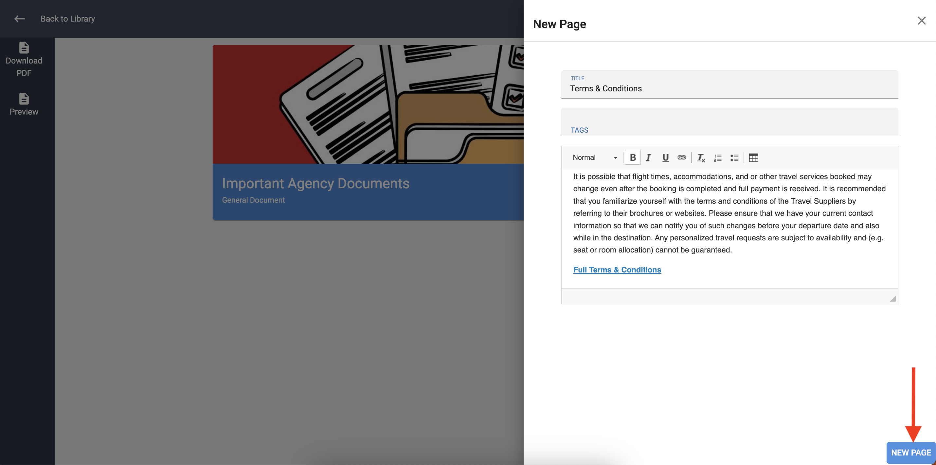The image size is (936, 465).
Task: Insert a table
Action: click(753, 158)
